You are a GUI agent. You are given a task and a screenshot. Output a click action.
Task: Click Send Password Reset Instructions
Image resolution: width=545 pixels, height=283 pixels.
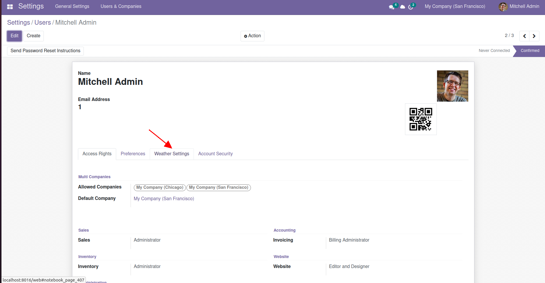(45, 51)
